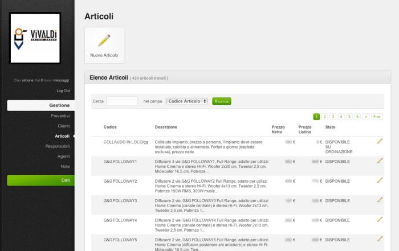Open Agenti in the sidebar

[x=63, y=157]
